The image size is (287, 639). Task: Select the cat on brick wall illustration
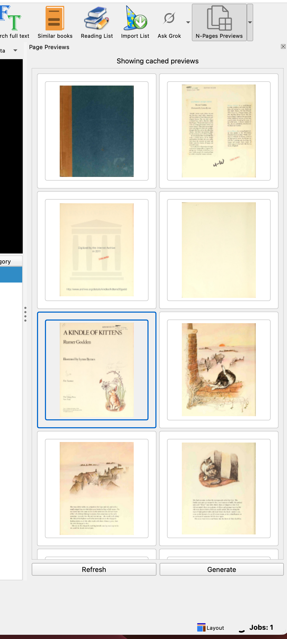pos(219,370)
